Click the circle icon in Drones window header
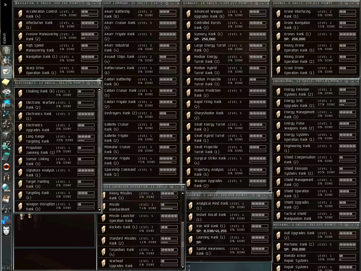 347,3
